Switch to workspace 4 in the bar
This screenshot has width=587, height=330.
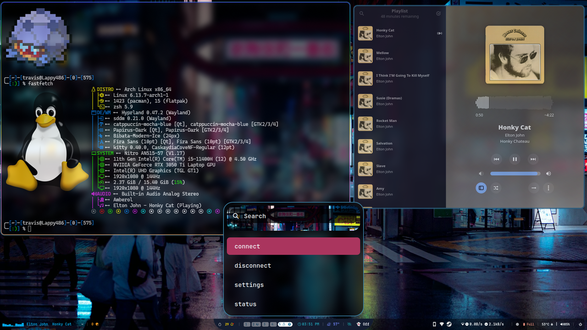273,324
